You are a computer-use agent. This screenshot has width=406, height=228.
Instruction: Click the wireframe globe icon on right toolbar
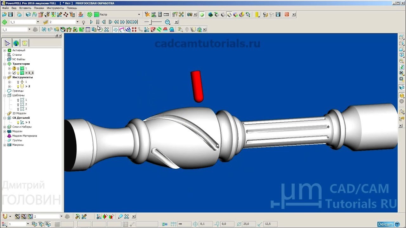pos(402,101)
